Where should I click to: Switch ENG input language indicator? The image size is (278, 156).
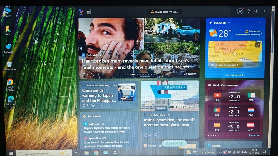pos(244,152)
